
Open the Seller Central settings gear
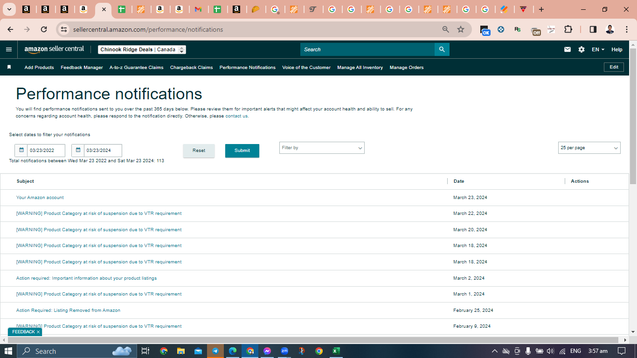[x=582, y=49]
